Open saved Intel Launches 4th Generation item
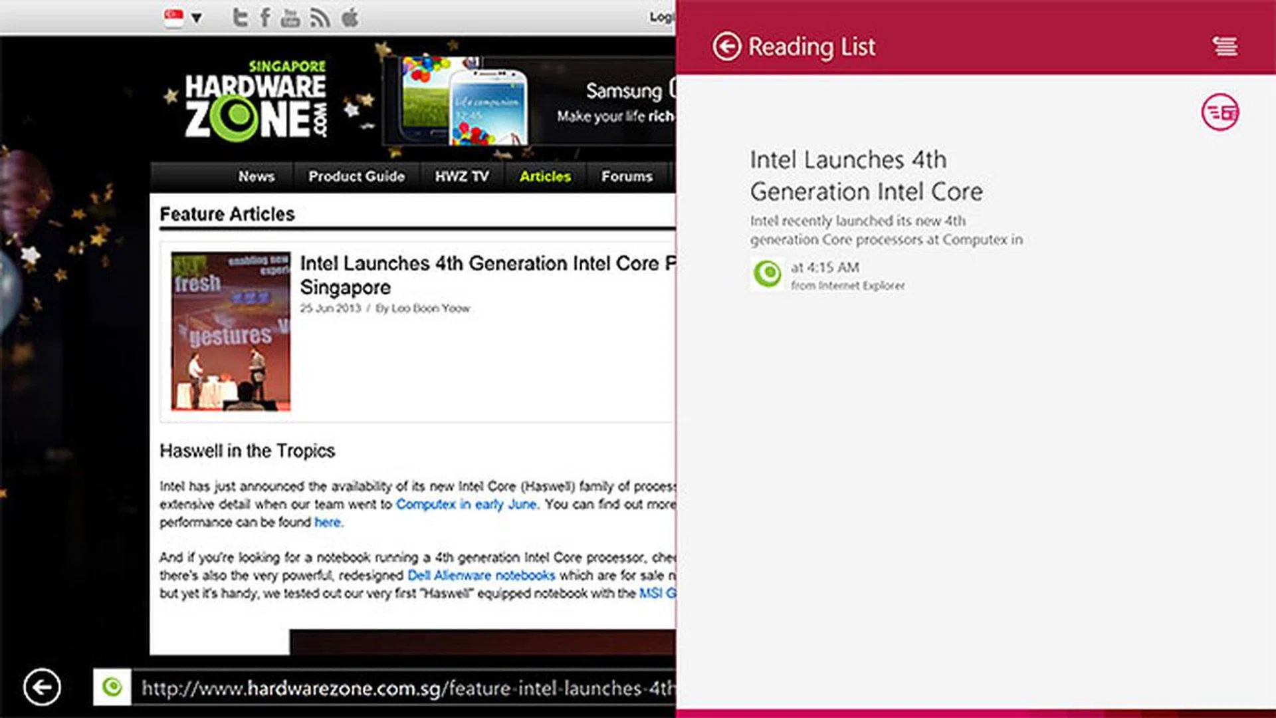1276x718 pixels. 865,176
